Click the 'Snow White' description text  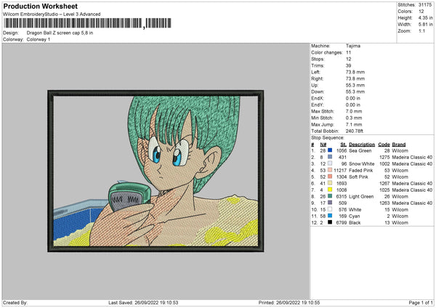[361, 163]
